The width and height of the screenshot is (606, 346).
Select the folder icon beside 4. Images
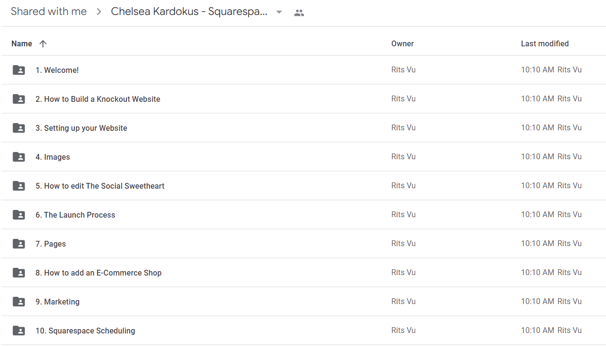tap(19, 157)
